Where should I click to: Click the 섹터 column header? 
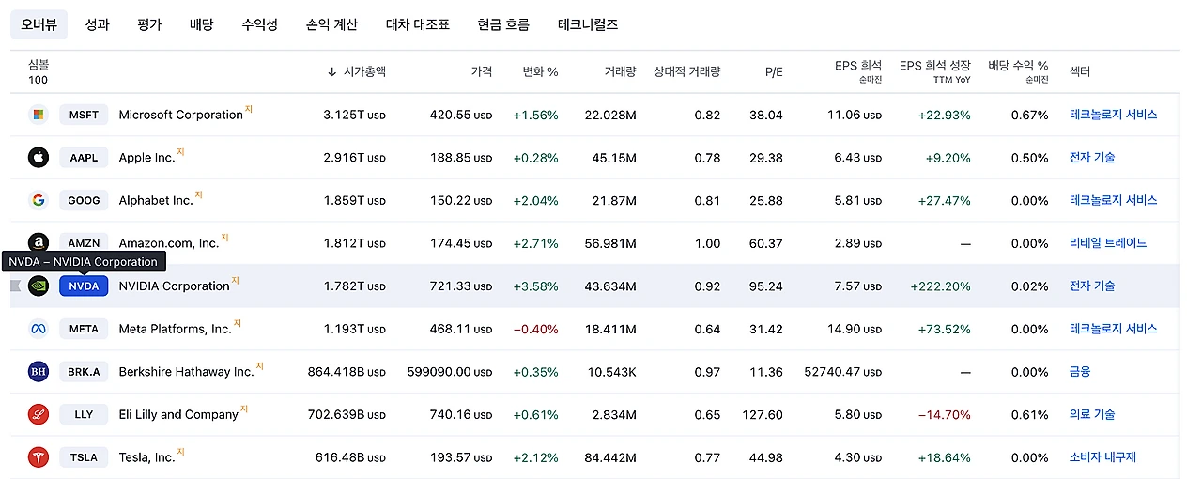(1080, 71)
